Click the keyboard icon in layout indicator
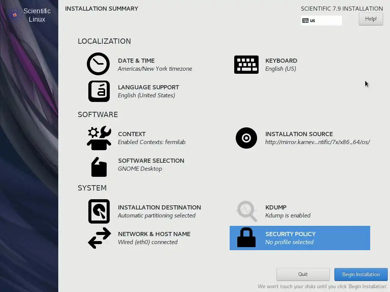This screenshot has height=292, width=390. [x=305, y=21]
